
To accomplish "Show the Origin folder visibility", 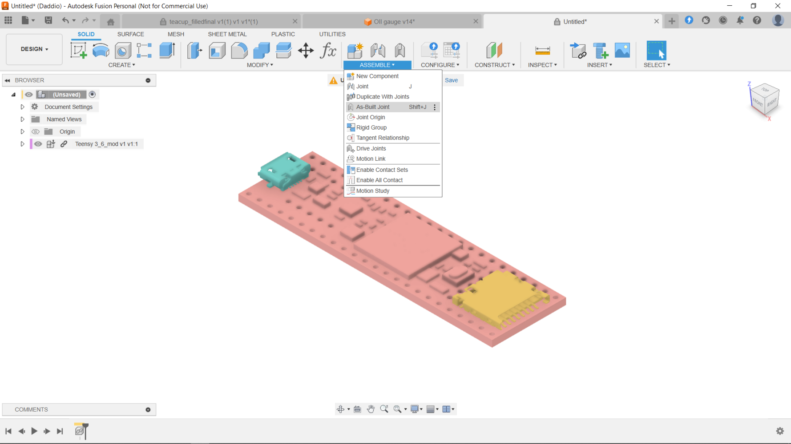I will (x=36, y=132).
